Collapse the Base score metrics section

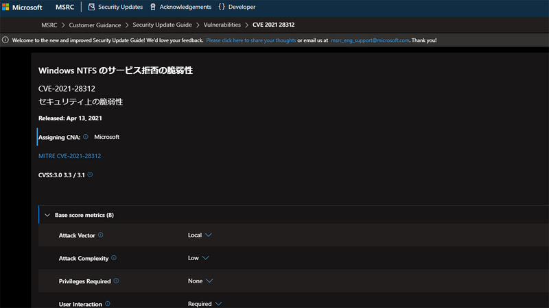click(x=47, y=215)
